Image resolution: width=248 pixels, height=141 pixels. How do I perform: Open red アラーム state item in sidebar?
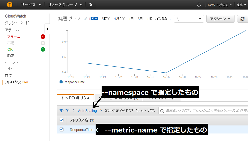point(14,37)
